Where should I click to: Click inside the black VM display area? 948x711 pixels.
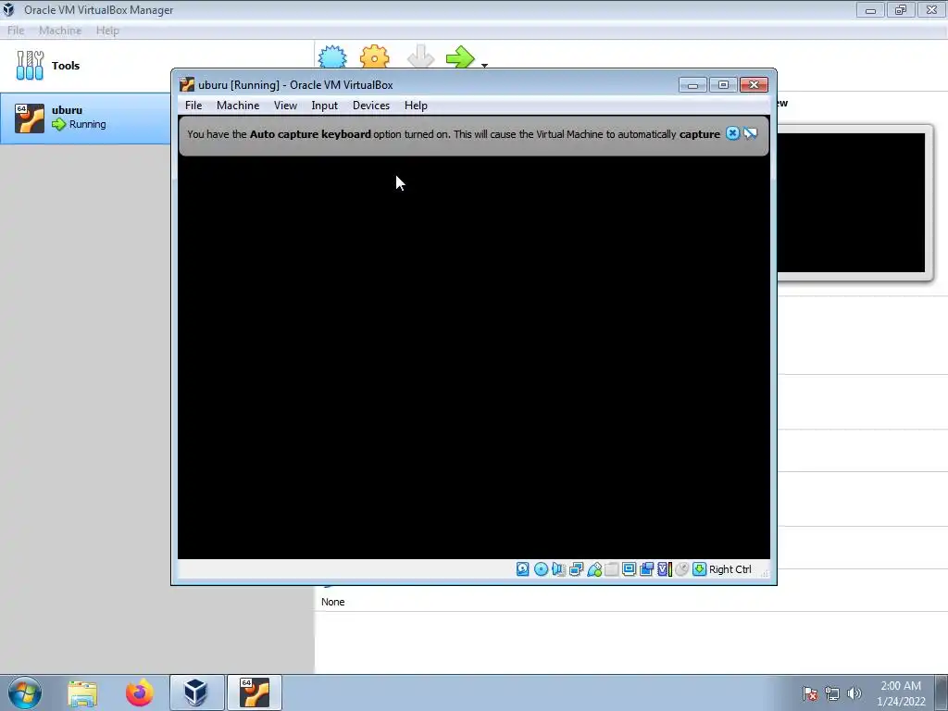(x=473, y=356)
